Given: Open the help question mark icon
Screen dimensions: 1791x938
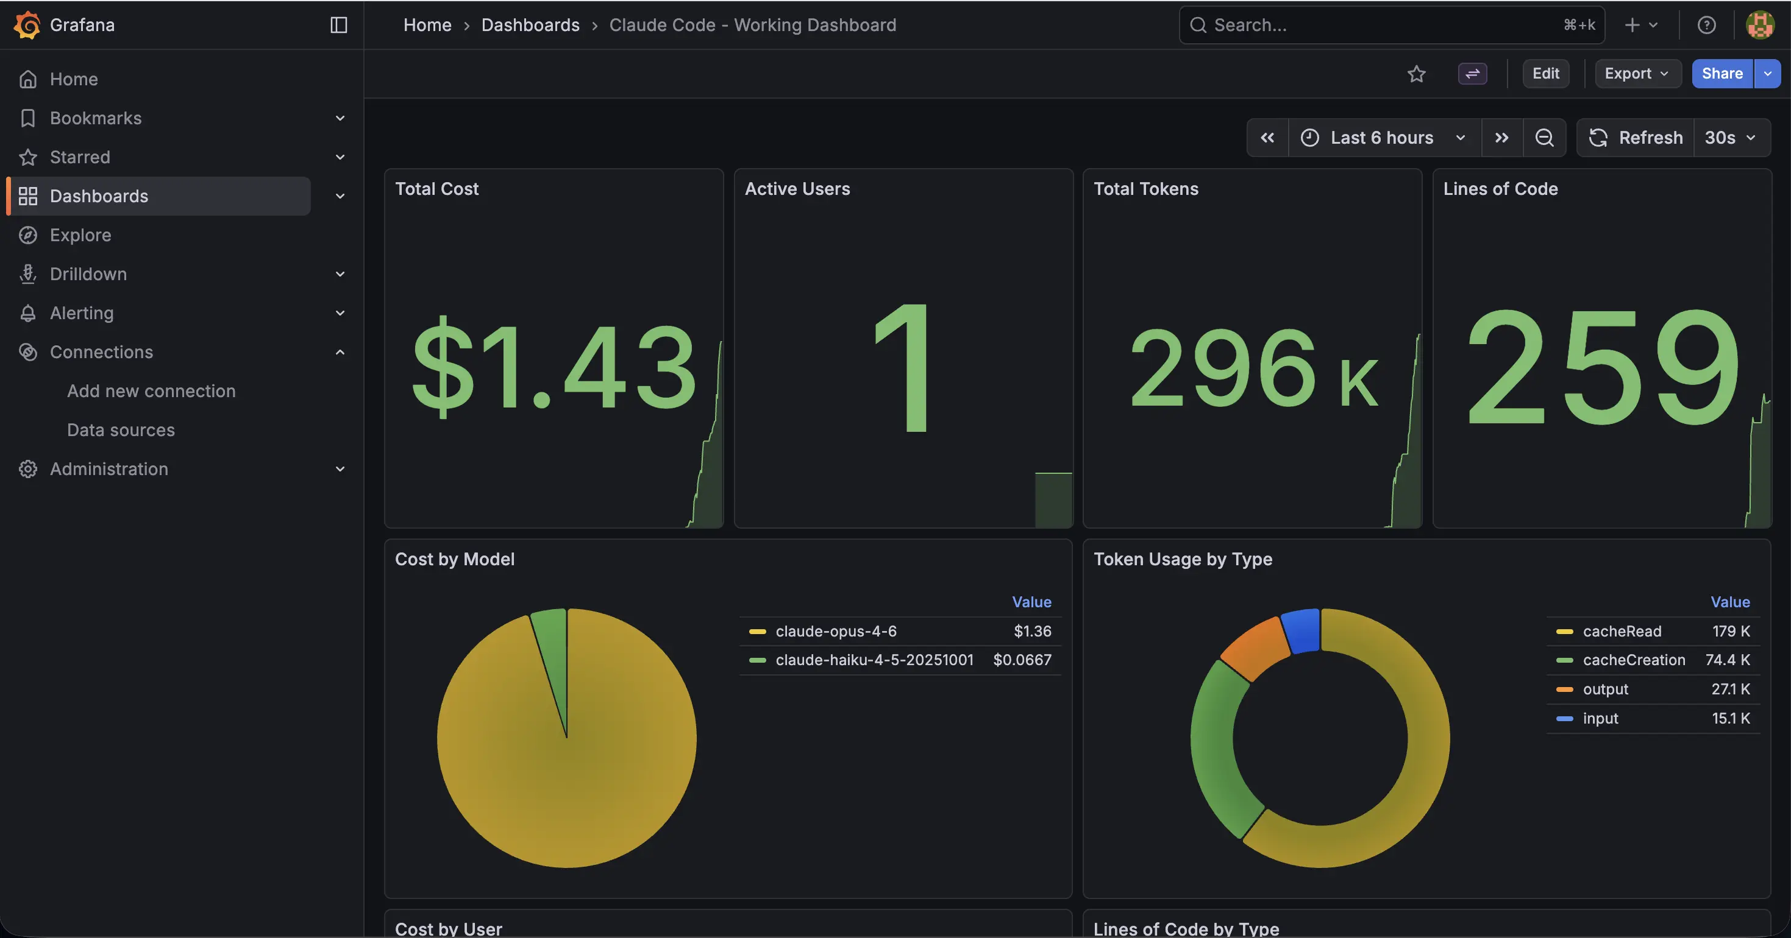Looking at the screenshot, I should pos(1707,24).
